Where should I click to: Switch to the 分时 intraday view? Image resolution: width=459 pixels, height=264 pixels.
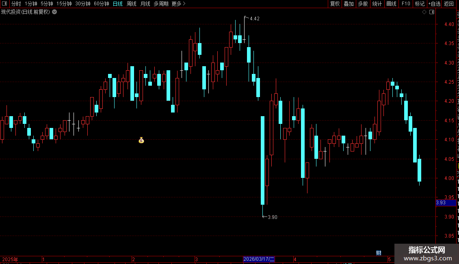pos(16,4)
